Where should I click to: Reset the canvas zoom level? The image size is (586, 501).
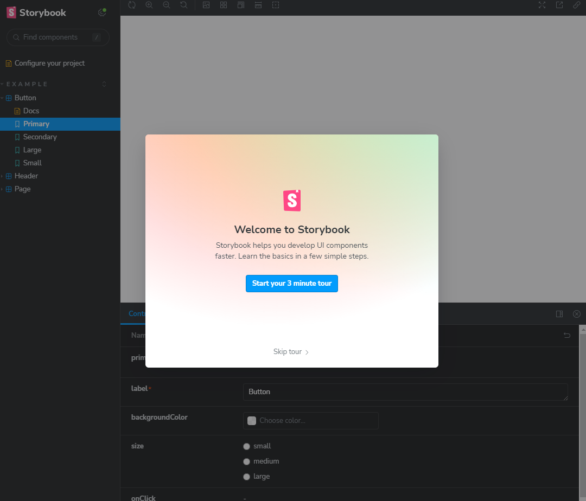tap(184, 5)
